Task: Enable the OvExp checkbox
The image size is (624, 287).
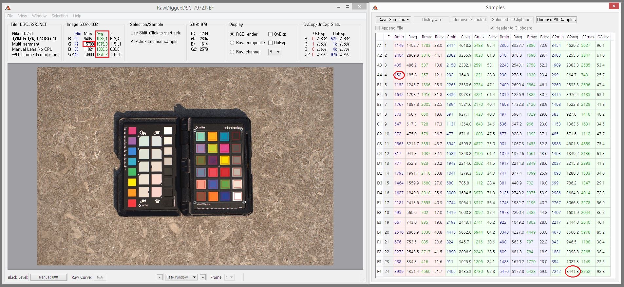Action: point(271,34)
